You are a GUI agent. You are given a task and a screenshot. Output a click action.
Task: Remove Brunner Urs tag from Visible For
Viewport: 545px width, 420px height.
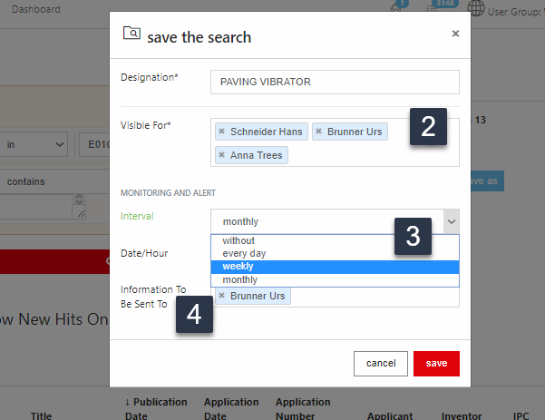319,132
